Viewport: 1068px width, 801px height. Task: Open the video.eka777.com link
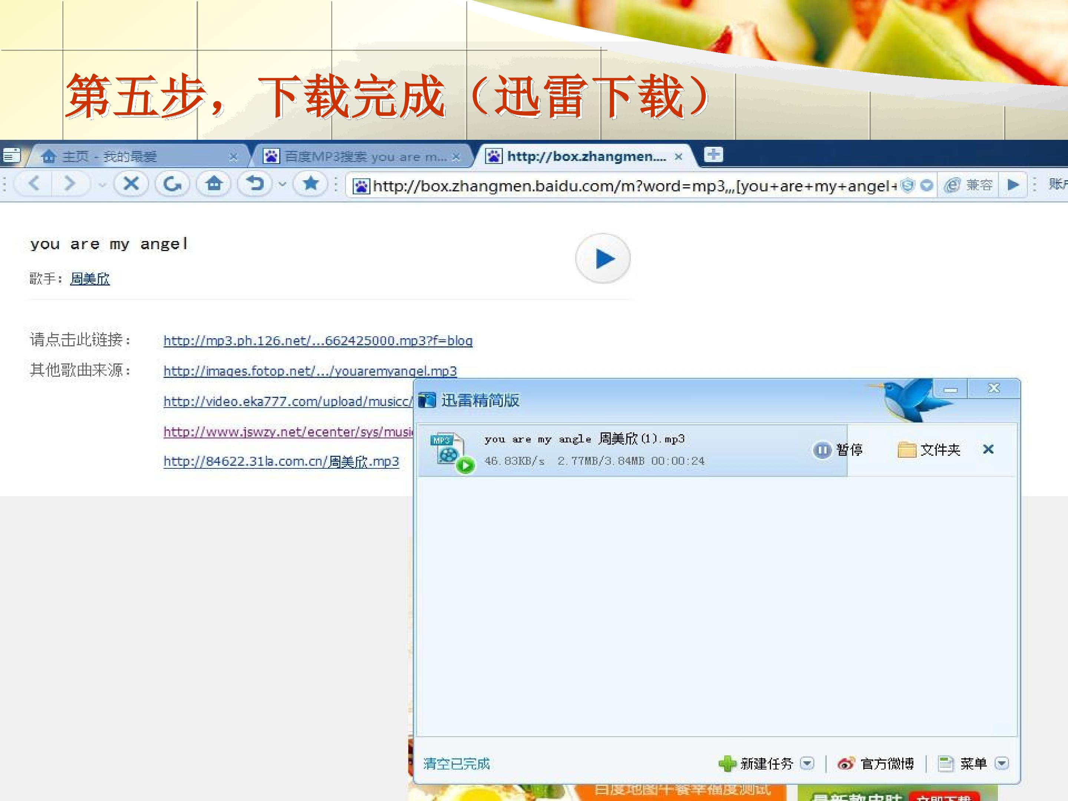coord(288,401)
